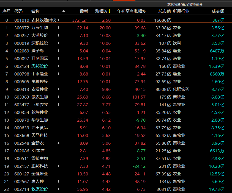This screenshot has height=193, width=232.
Task: Select stock name 京粮控股
Action: coord(40,82)
